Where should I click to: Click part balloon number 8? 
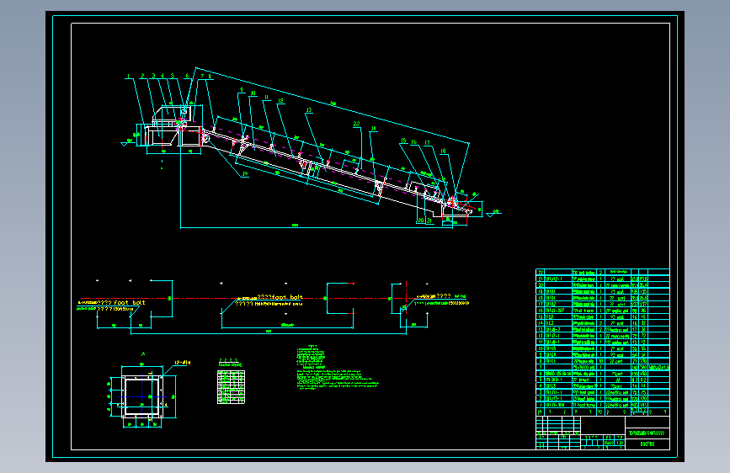click(x=210, y=77)
